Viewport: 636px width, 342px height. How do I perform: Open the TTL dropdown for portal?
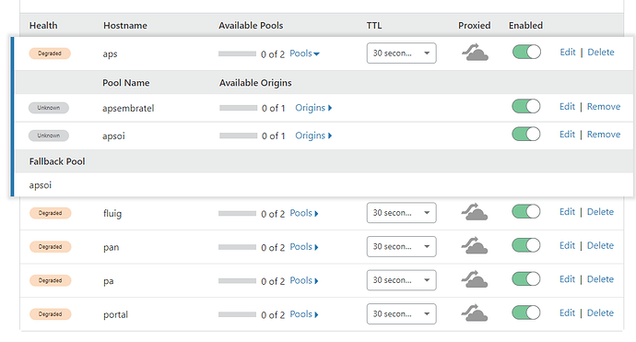click(402, 313)
